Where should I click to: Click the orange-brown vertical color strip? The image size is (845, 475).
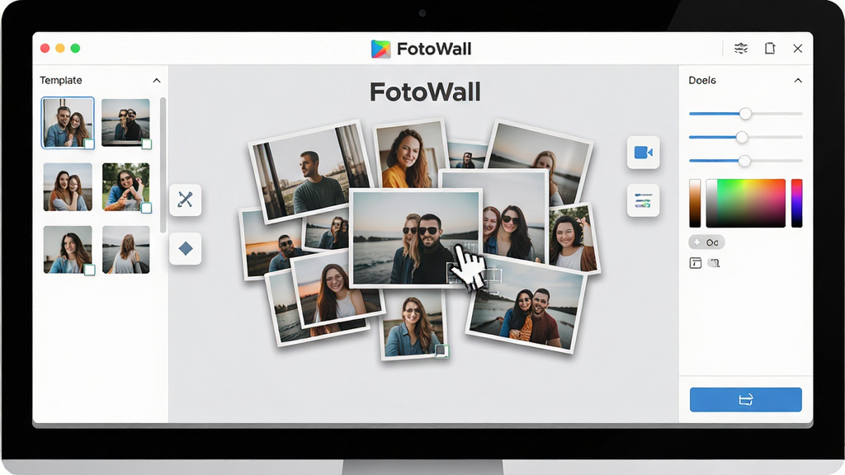[x=695, y=203]
